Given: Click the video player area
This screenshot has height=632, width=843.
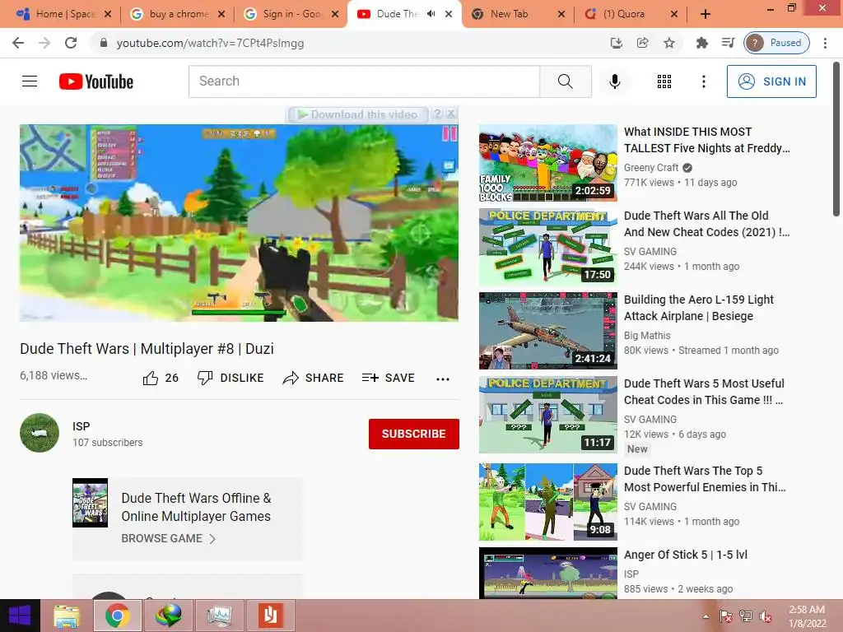Looking at the screenshot, I should pyautogui.click(x=239, y=223).
